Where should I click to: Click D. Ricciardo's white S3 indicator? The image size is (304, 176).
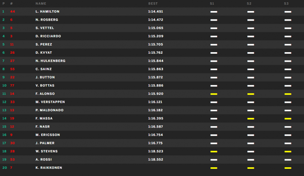coord(288,37)
